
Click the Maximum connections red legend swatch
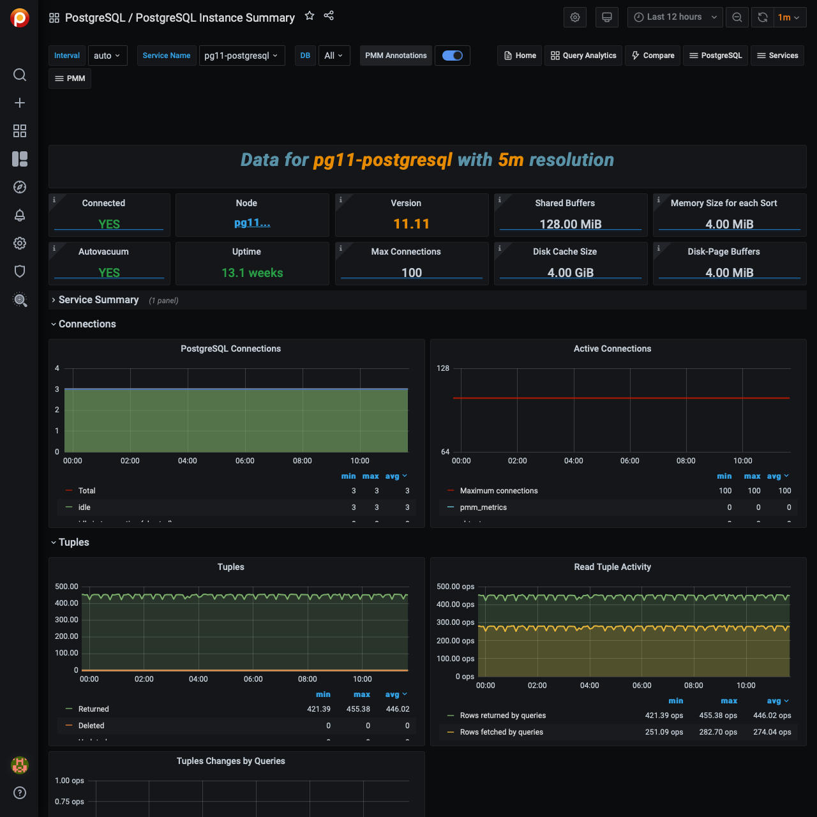[451, 491]
